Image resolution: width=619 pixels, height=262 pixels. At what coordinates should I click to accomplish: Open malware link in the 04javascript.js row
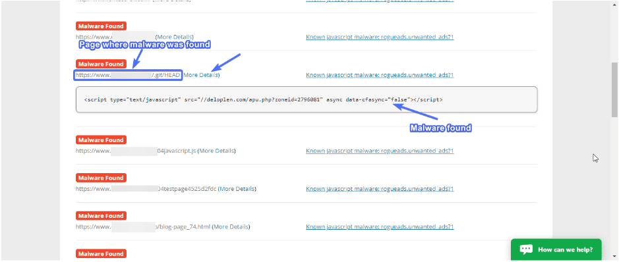[380, 151]
